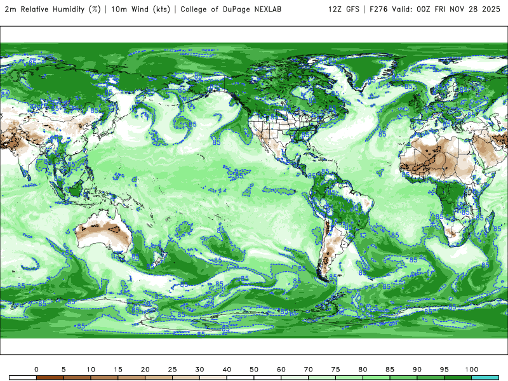The width and height of the screenshot is (508, 381).
Task: Click the '10m Wind (kts)' header text
Action: click(140, 10)
